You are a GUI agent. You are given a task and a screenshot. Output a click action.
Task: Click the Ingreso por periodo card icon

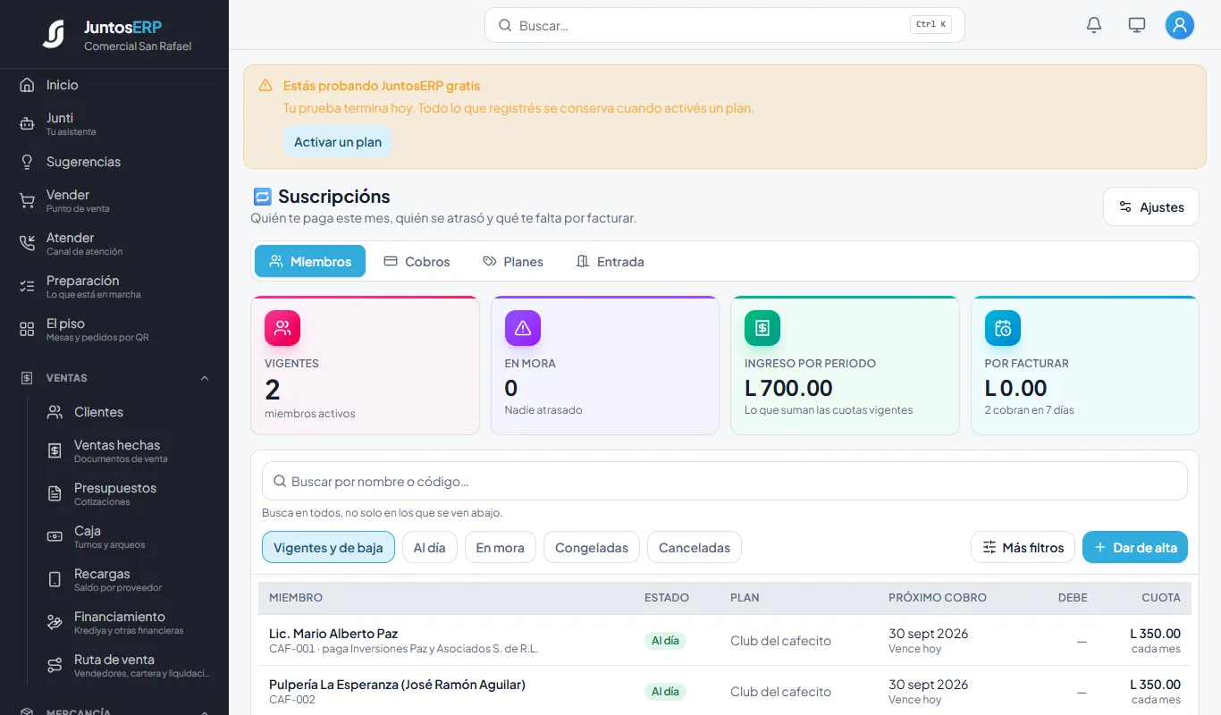(762, 328)
